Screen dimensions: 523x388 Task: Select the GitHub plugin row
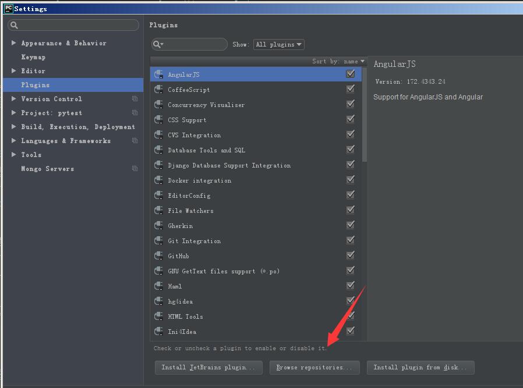pyautogui.click(x=256, y=256)
